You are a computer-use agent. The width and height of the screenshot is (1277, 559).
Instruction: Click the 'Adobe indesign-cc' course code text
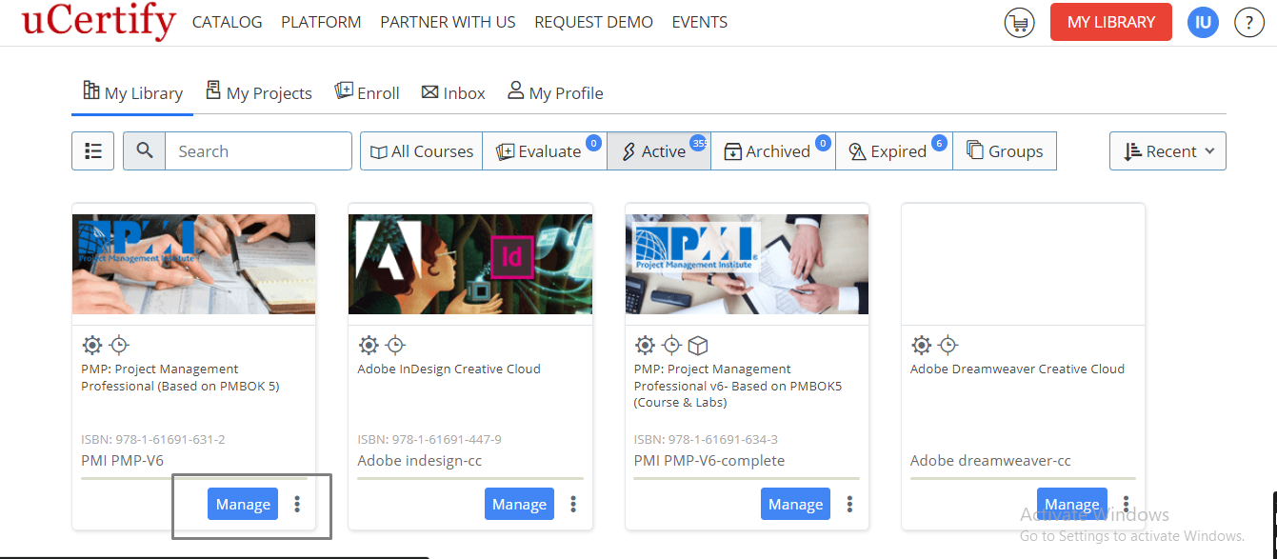click(x=420, y=460)
